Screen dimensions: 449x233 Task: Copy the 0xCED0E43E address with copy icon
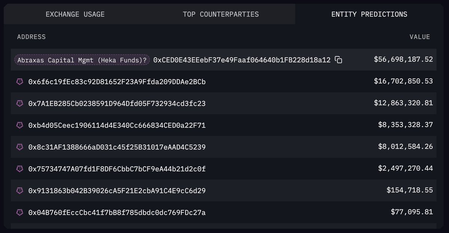338,60
